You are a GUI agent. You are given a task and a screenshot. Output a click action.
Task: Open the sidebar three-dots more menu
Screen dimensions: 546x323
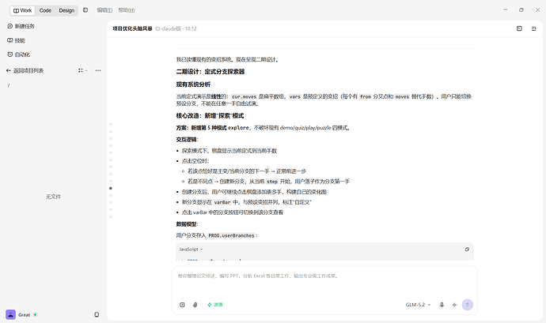pos(98,70)
